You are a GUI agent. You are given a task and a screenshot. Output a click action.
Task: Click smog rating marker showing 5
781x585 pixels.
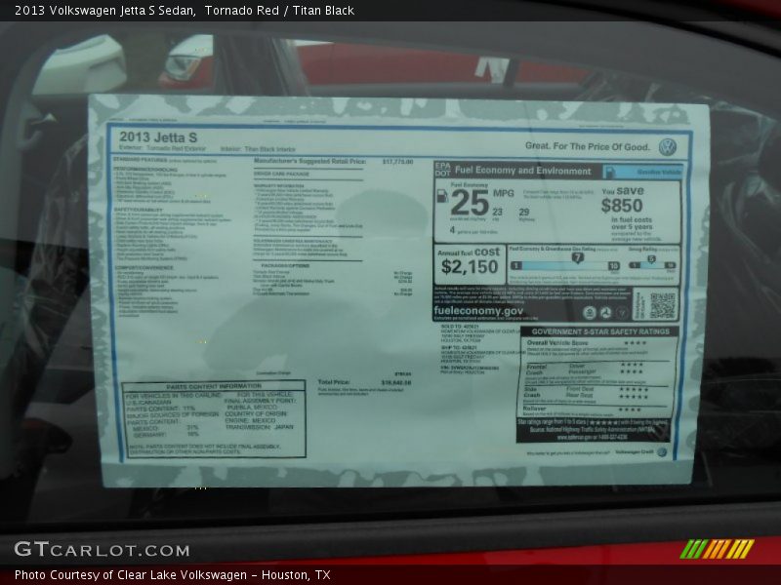click(x=651, y=259)
